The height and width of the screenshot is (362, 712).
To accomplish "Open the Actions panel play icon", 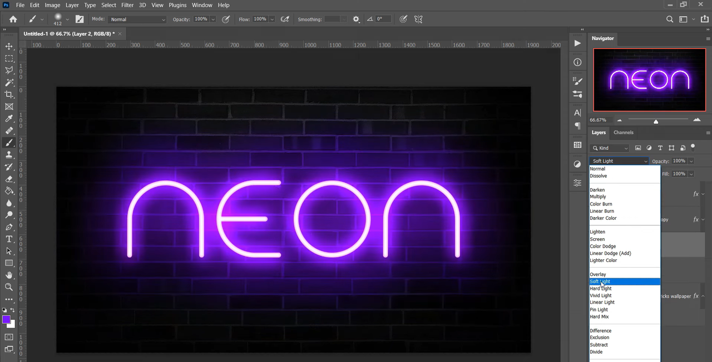I will [577, 43].
